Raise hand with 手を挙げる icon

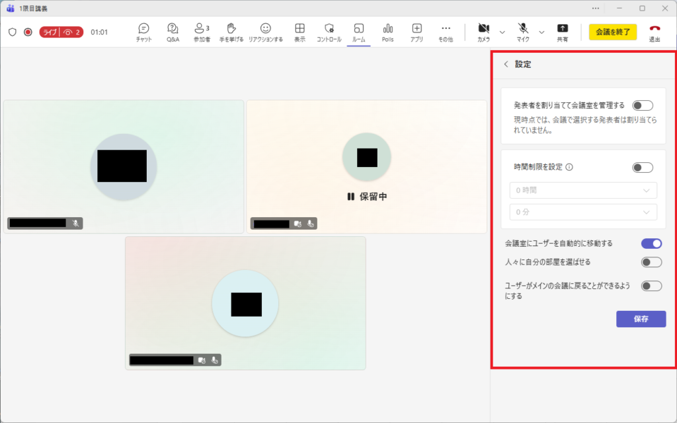(x=231, y=29)
